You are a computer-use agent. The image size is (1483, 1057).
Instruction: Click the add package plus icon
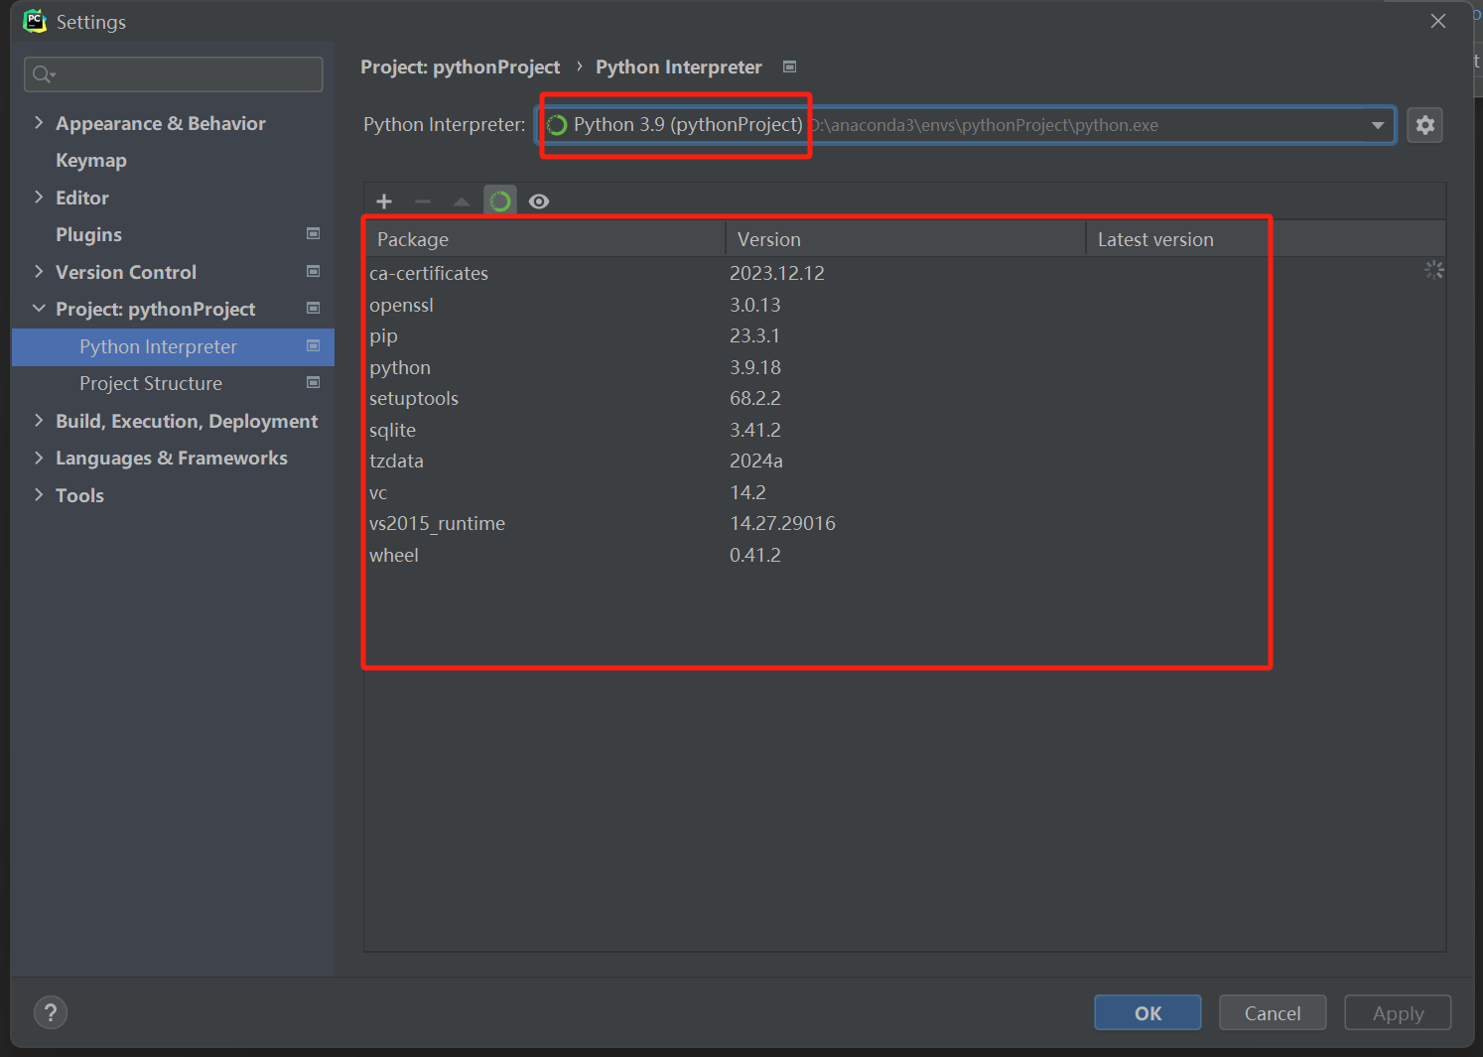384,201
